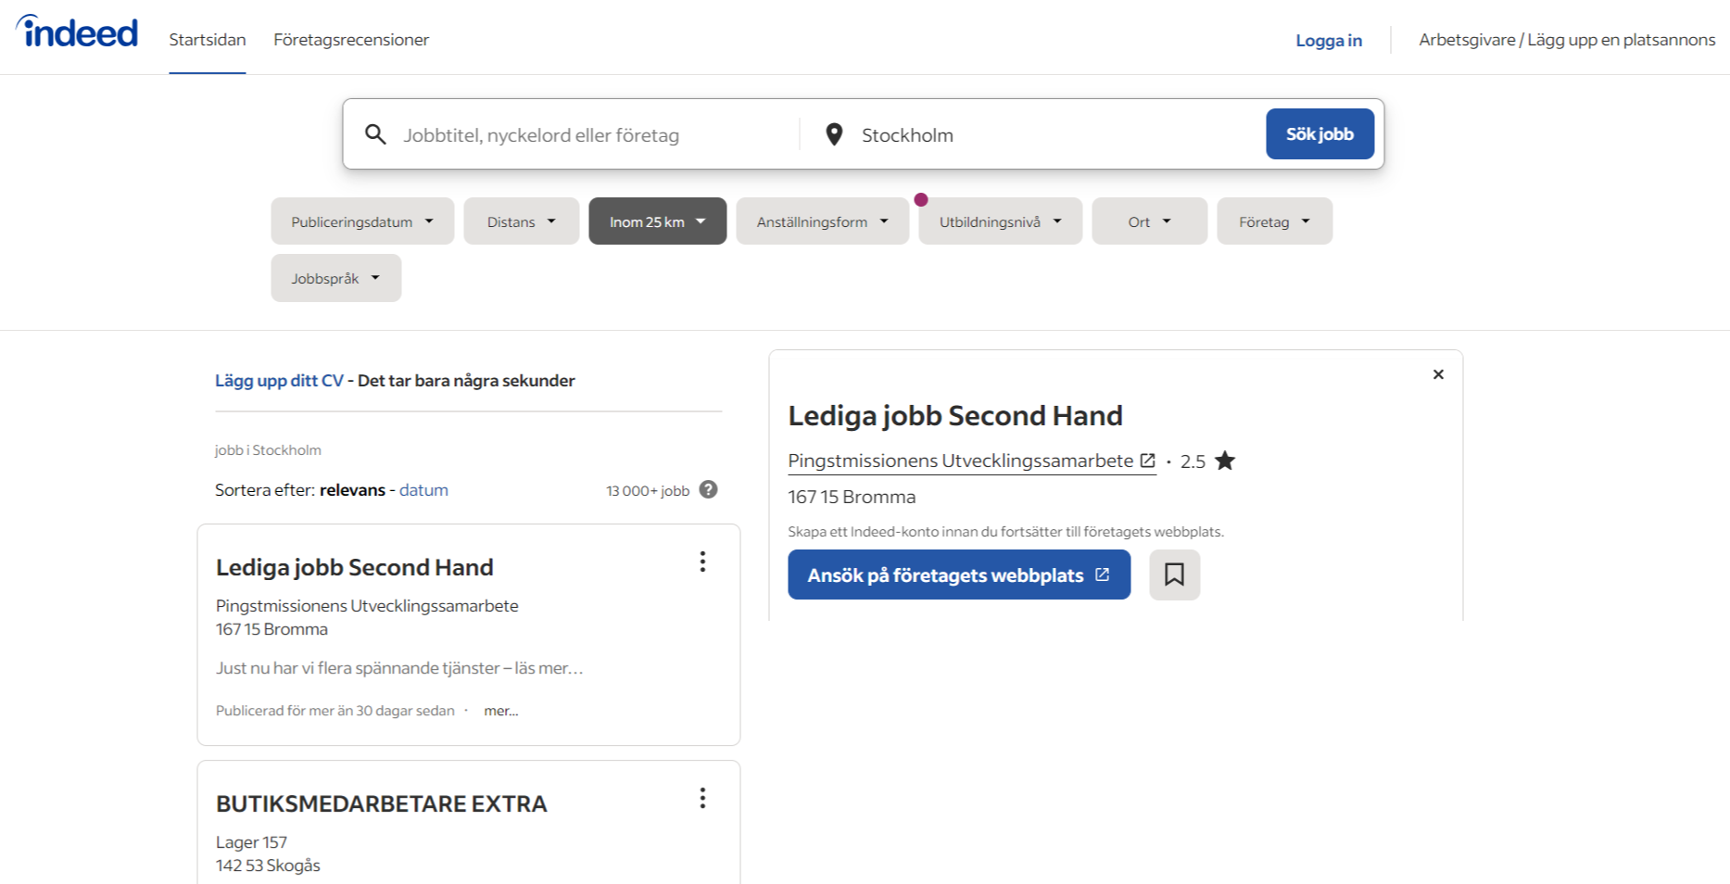The width and height of the screenshot is (1730, 884).
Task: Open the help question mark icon beside 13 000+ jobb
Action: [709, 489]
